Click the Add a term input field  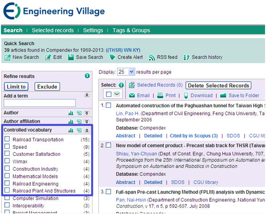click(40, 103)
